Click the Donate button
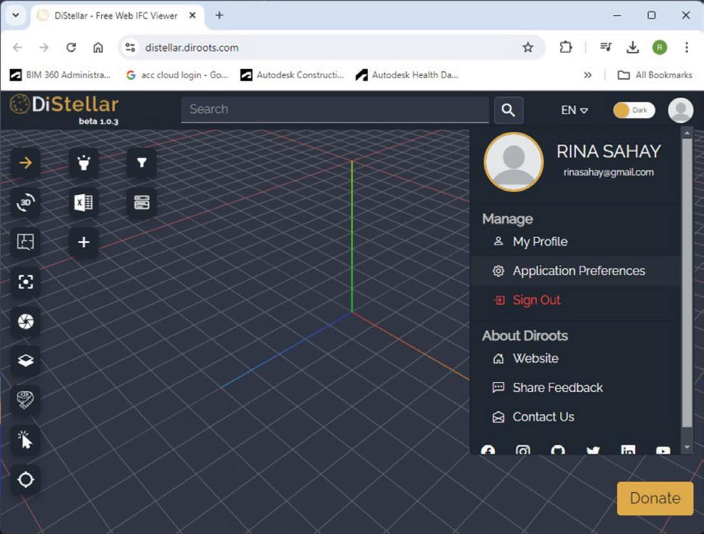The height and width of the screenshot is (534, 704). pos(655,498)
